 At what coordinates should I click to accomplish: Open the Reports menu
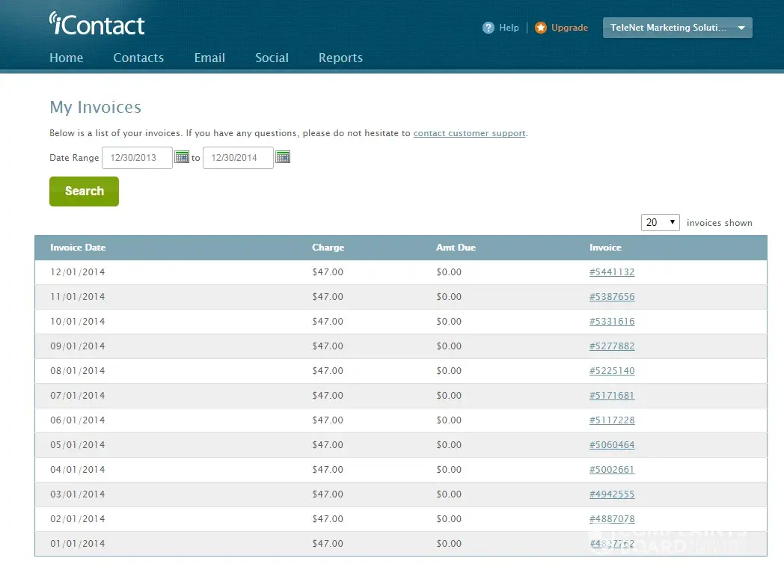click(x=340, y=58)
